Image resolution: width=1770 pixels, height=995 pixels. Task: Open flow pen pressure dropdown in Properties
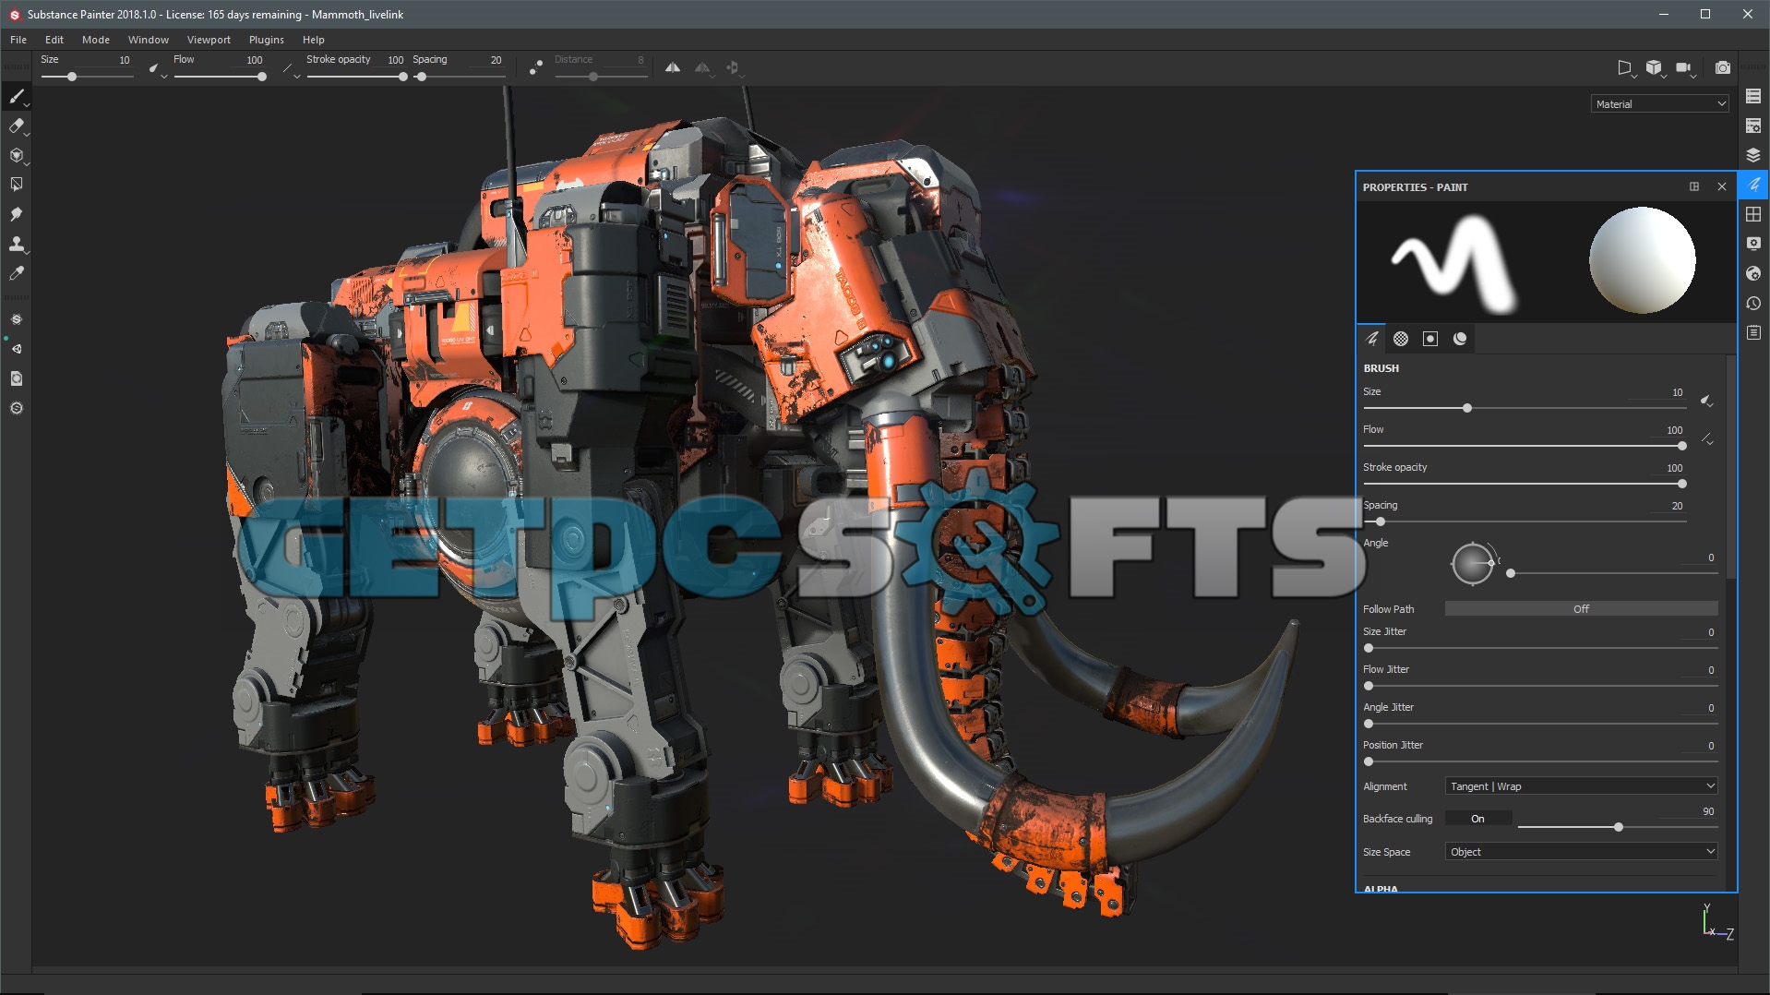click(x=1707, y=439)
